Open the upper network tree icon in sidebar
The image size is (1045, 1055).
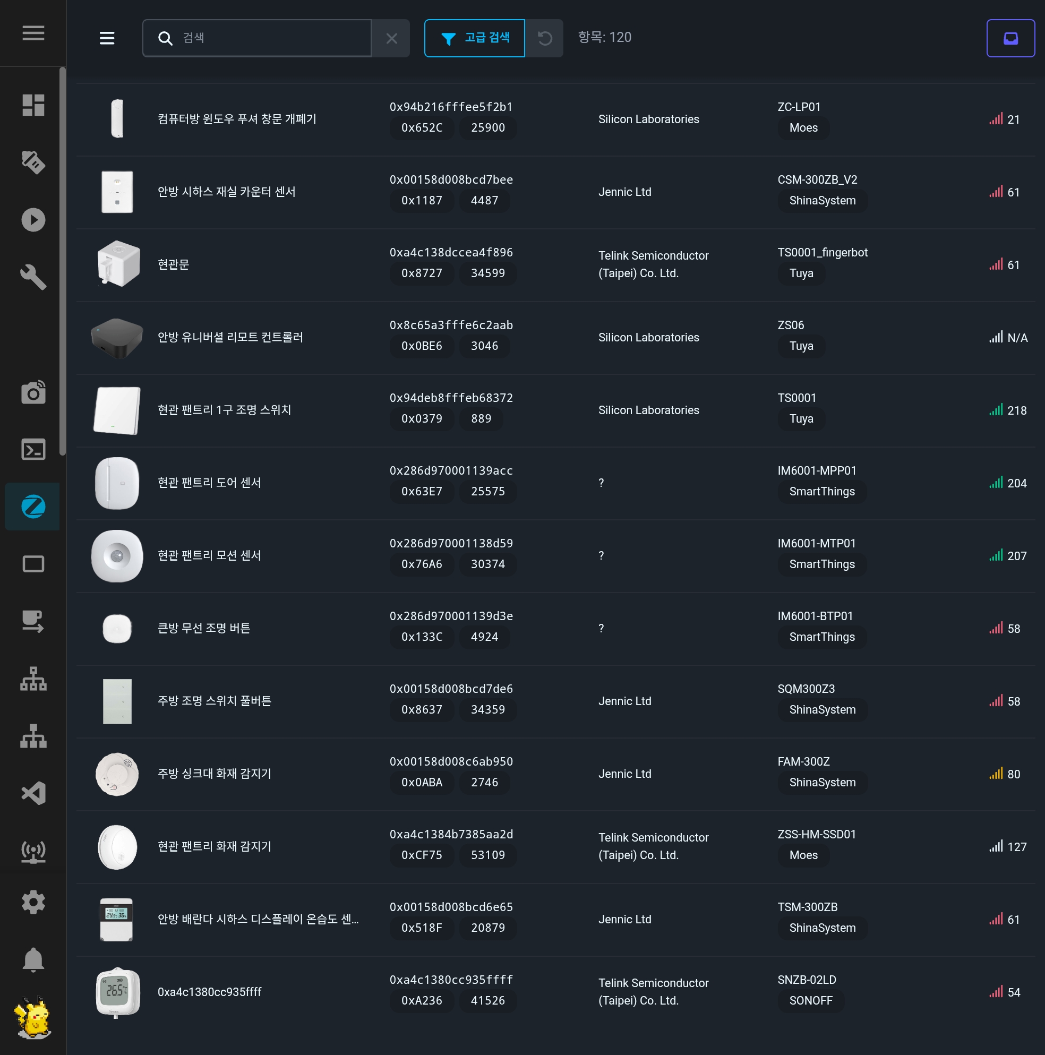click(x=33, y=679)
